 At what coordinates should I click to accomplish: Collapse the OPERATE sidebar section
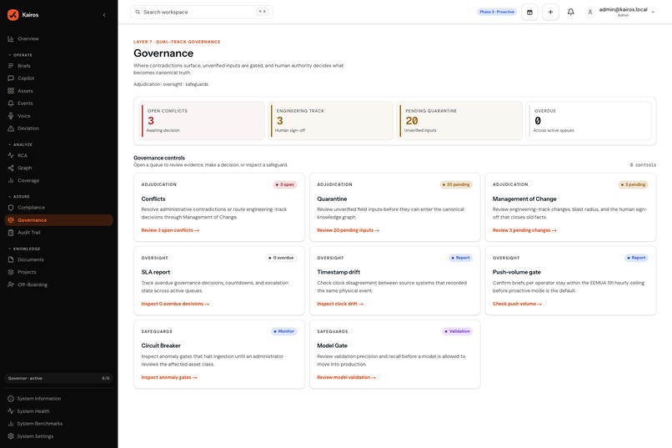(20, 55)
